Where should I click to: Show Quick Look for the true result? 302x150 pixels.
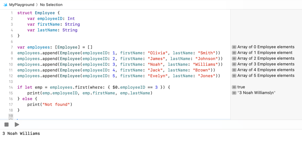coord(234,87)
